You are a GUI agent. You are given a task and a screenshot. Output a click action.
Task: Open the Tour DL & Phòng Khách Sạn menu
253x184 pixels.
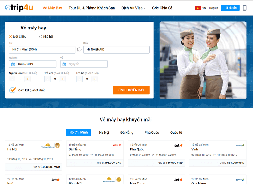tap(92, 8)
